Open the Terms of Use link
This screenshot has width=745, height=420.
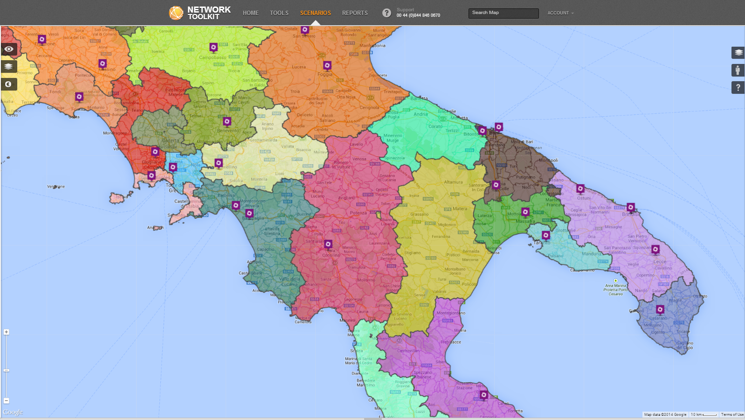click(732, 414)
